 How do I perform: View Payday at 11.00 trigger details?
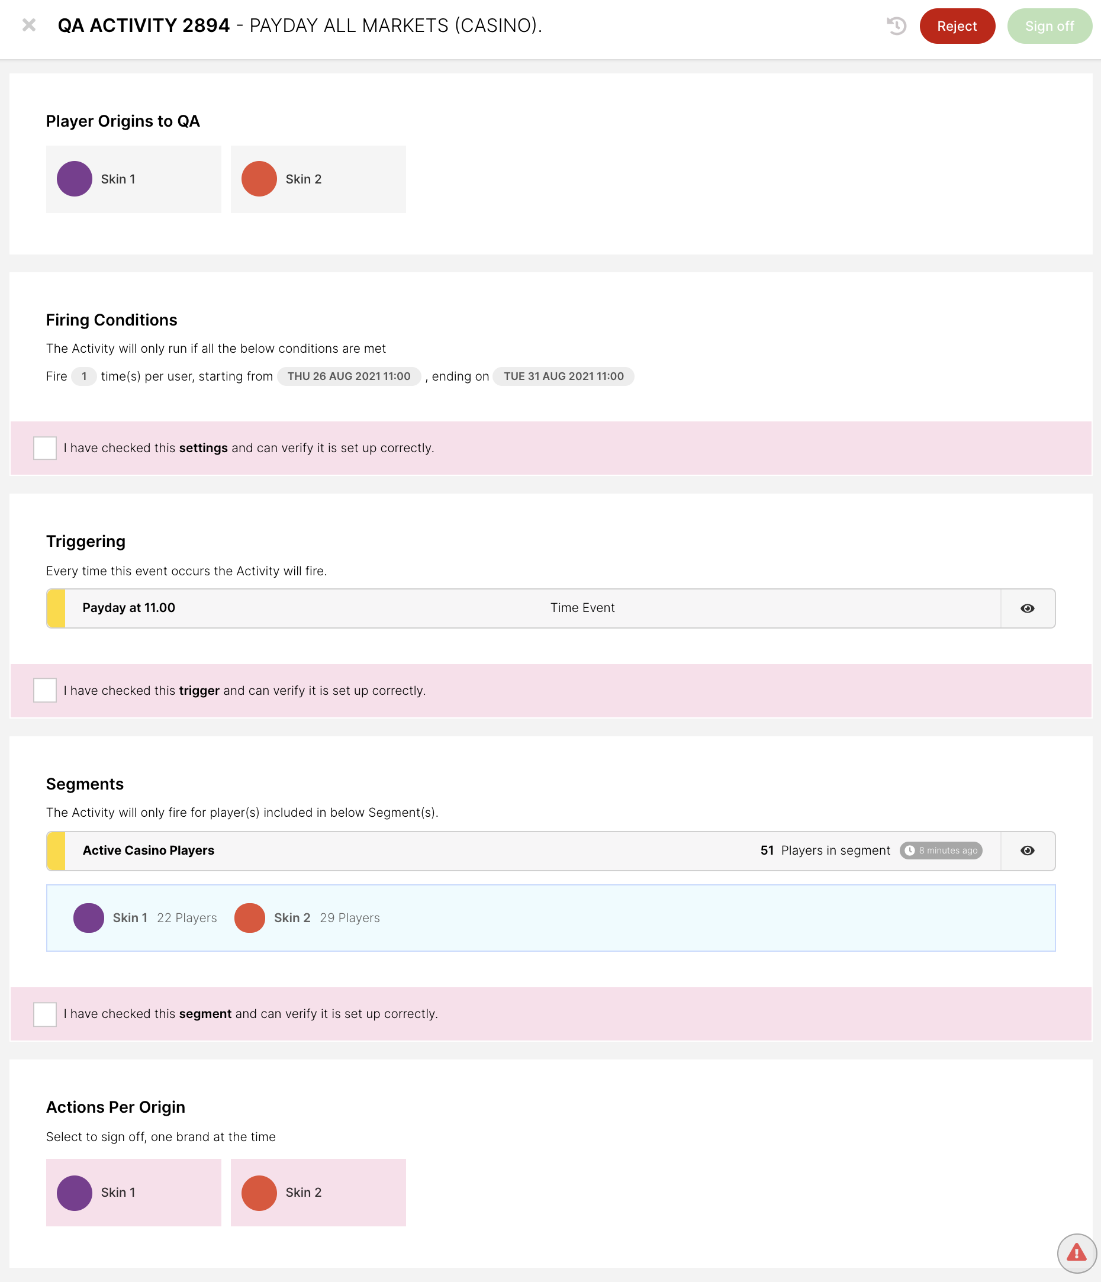1027,608
